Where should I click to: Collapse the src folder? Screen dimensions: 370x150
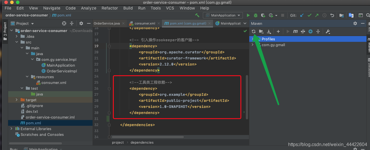tap(17, 42)
